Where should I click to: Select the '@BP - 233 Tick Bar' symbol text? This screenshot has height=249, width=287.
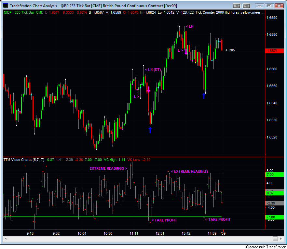[x=19, y=12]
